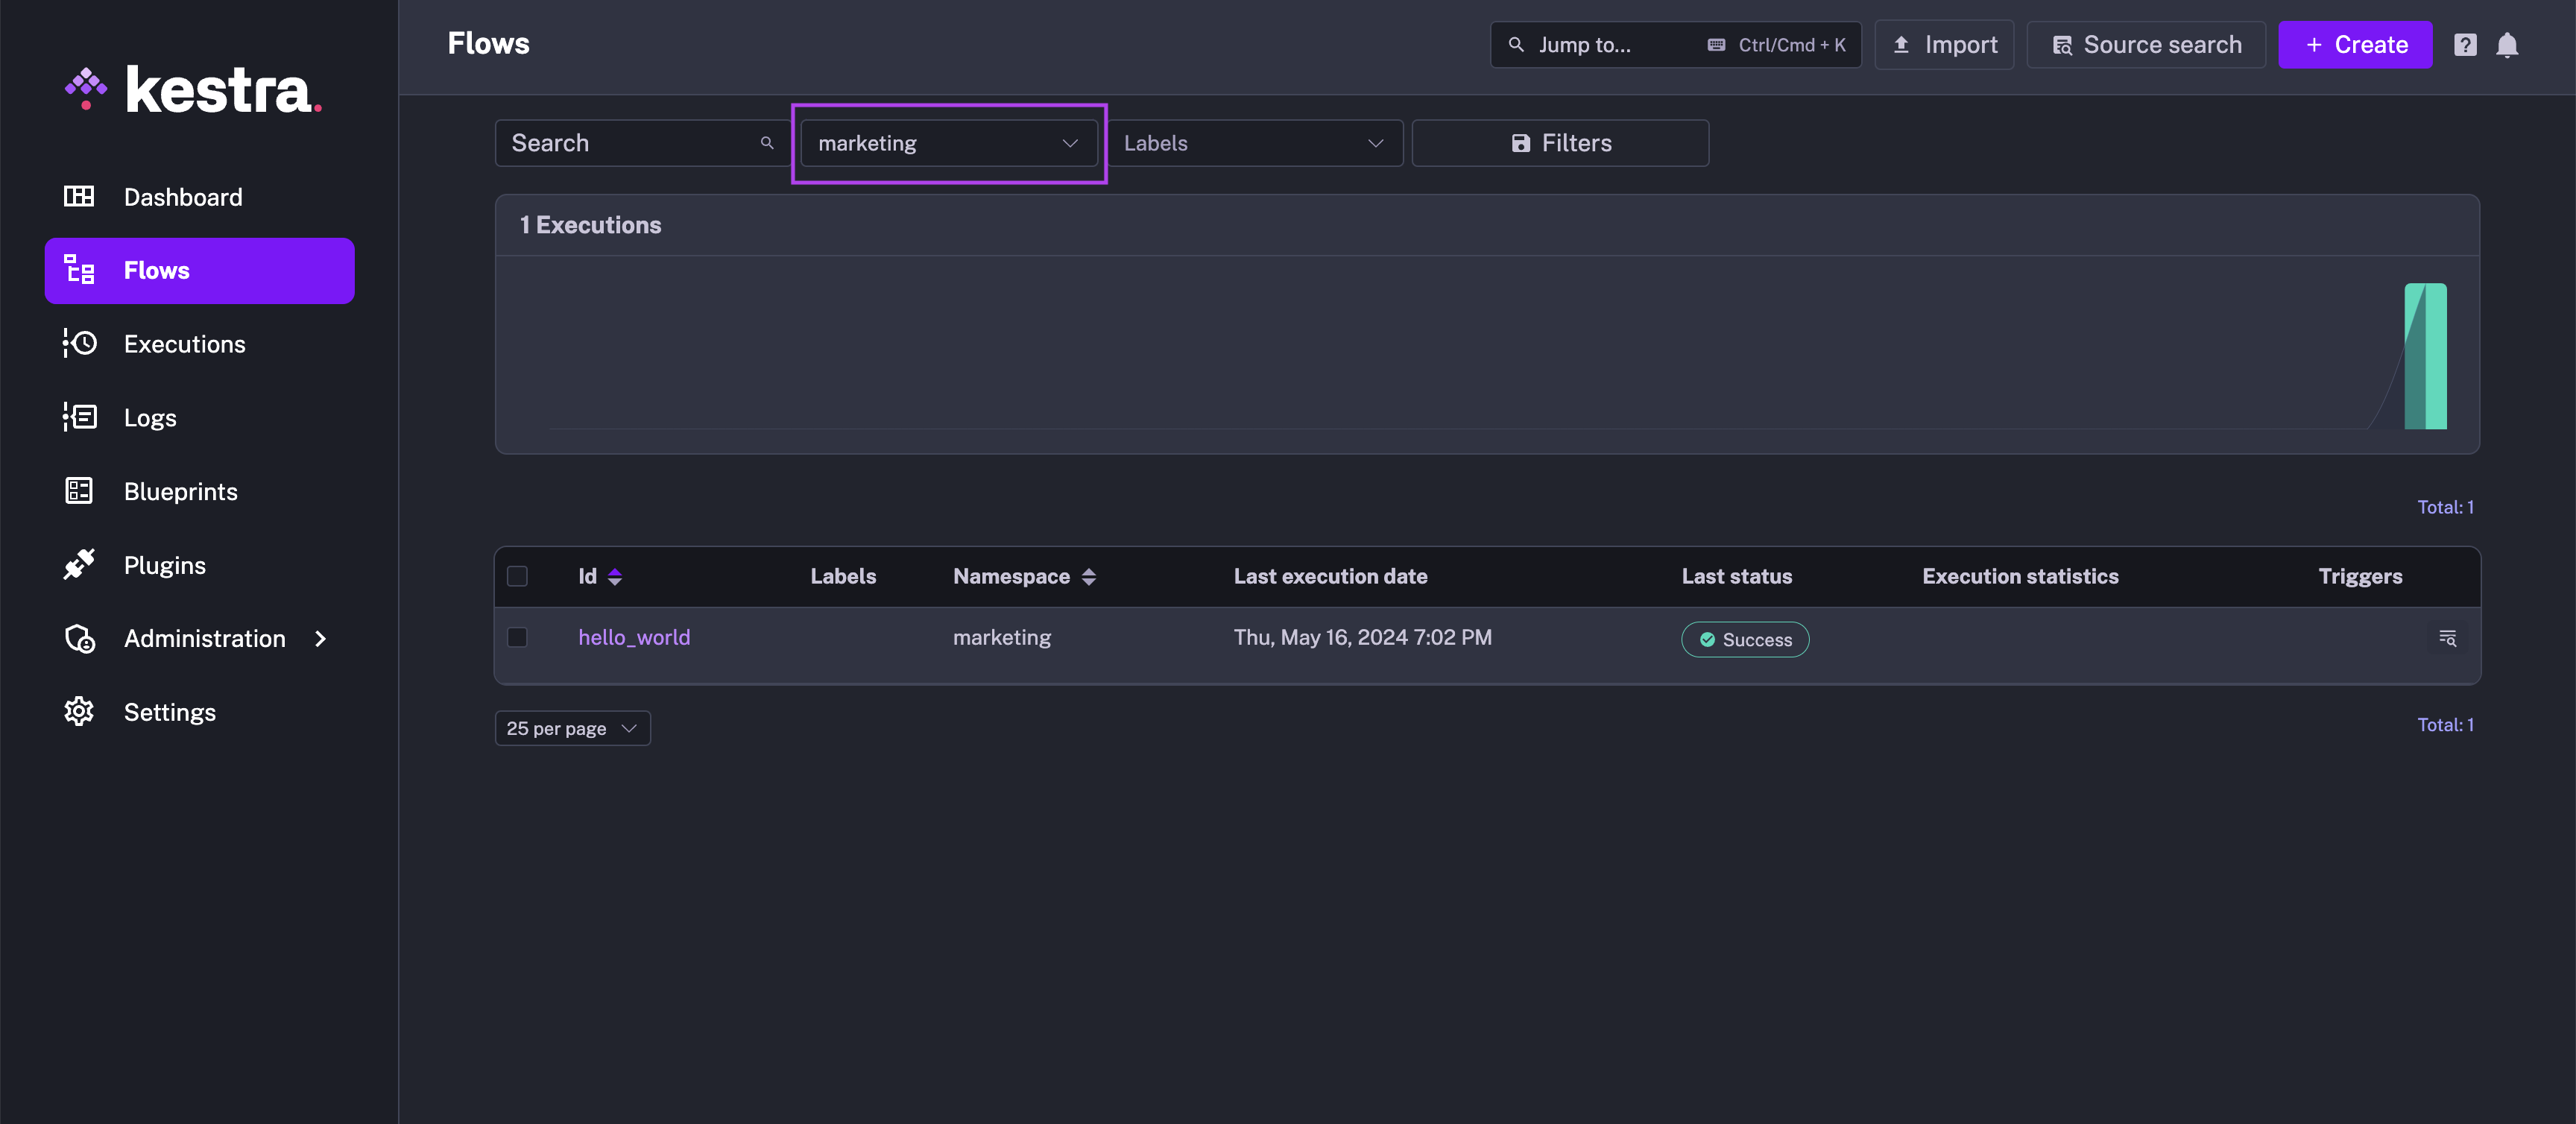
Task: Open the hello_world flow link
Action: [x=634, y=637]
